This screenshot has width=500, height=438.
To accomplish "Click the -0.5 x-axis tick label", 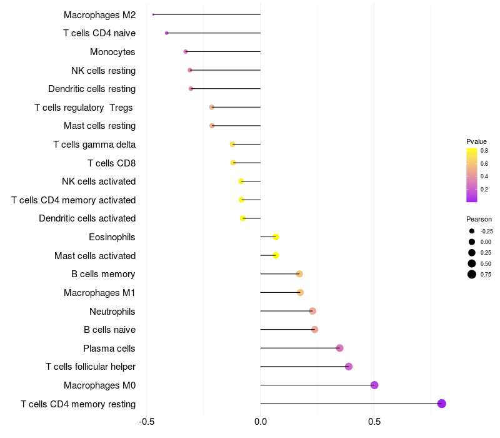I will click(147, 422).
